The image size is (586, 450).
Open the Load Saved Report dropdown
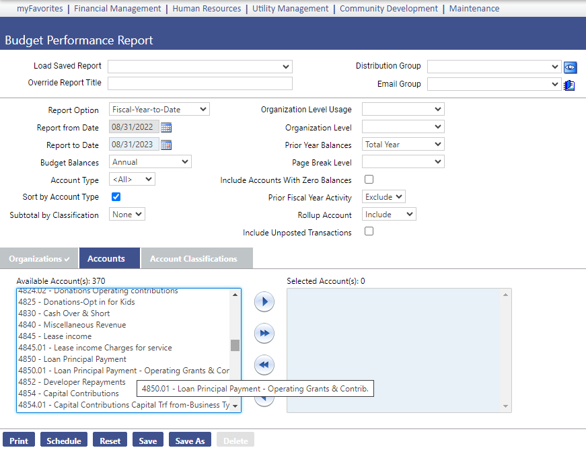coord(200,67)
